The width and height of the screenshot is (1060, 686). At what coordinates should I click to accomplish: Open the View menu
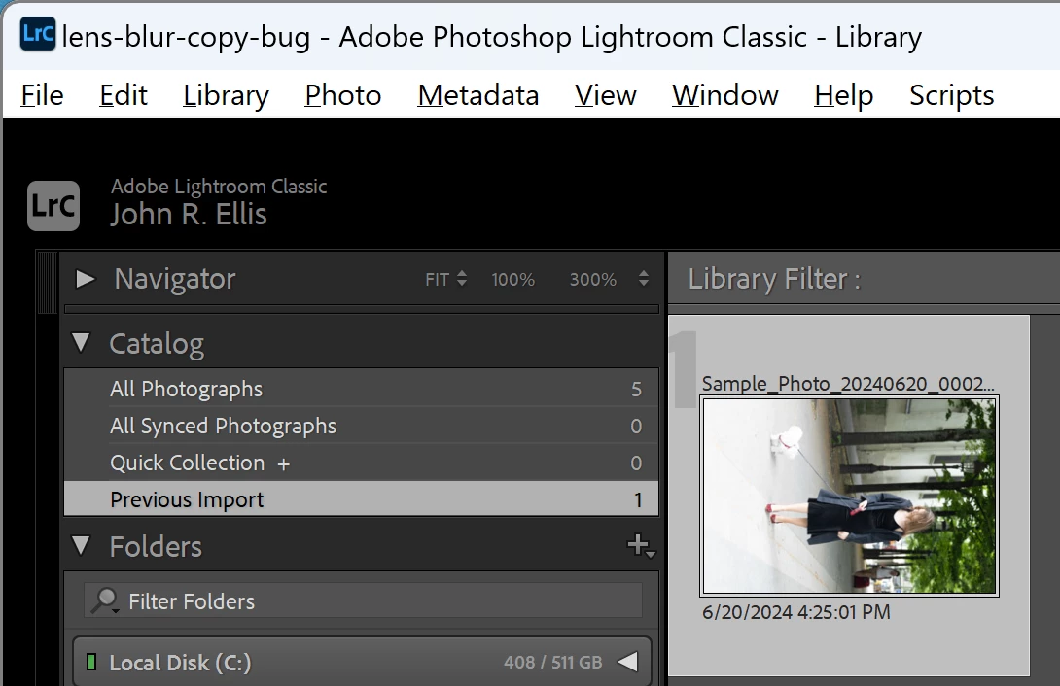(605, 95)
